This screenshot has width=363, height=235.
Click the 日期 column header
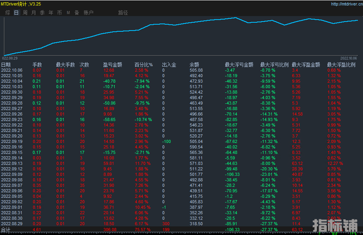(6, 65)
